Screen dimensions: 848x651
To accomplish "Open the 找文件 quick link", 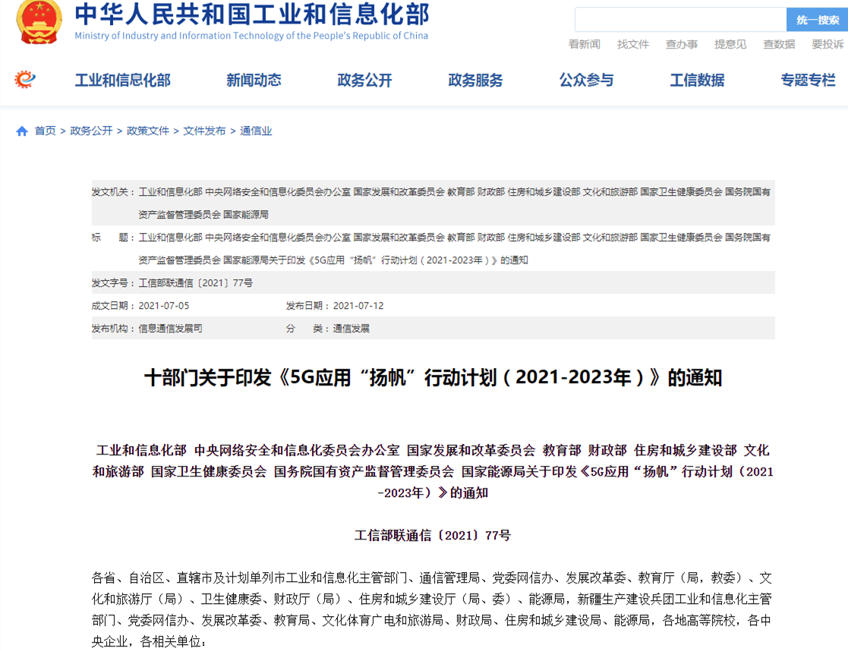I will click(x=632, y=44).
